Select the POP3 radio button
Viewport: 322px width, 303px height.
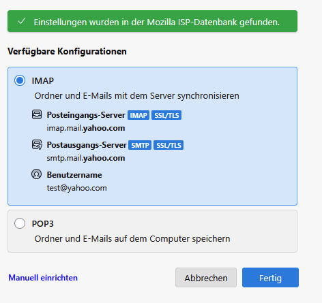pos(20,223)
